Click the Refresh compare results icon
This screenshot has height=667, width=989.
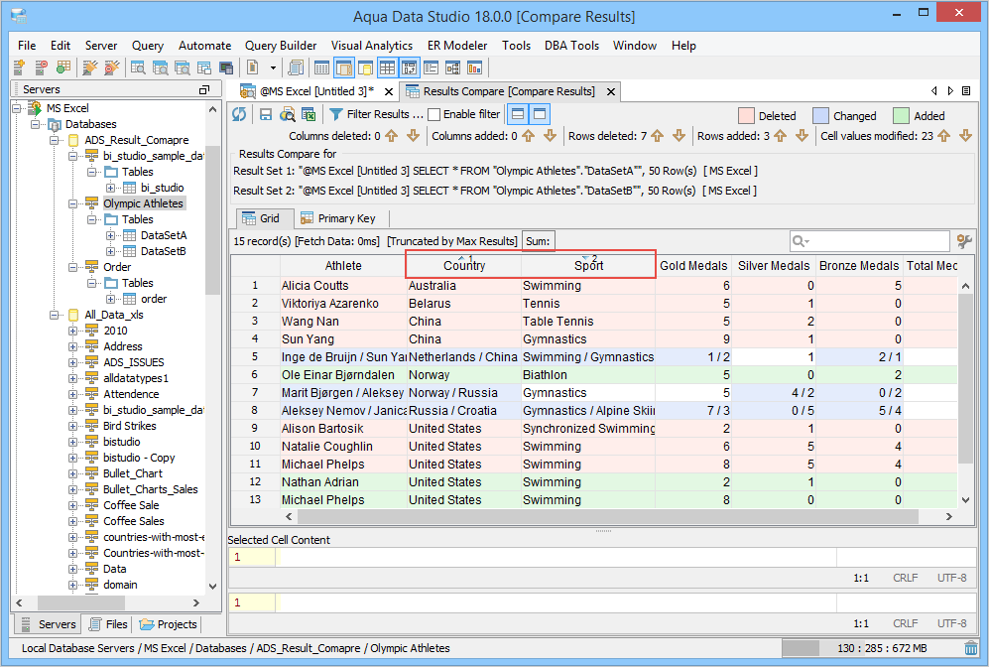click(x=239, y=114)
